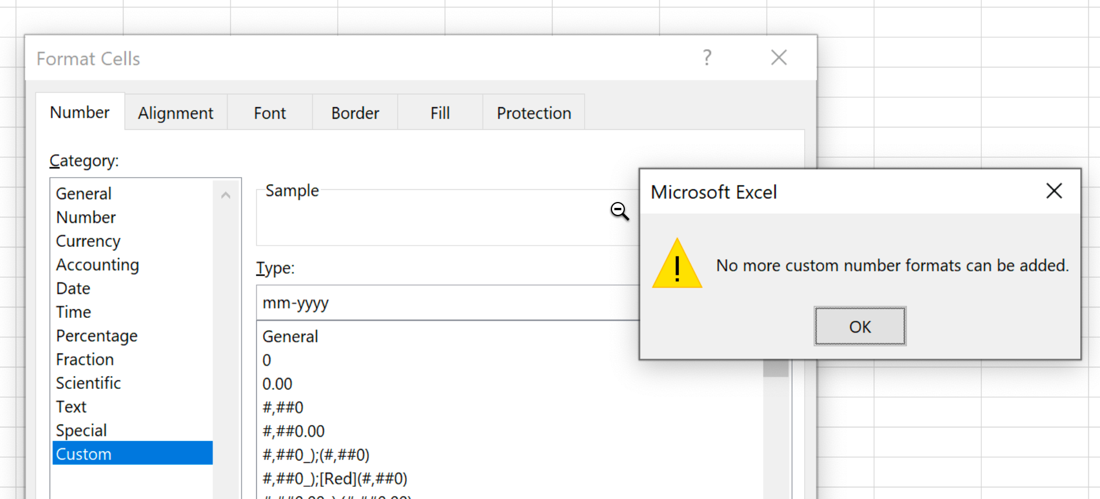The height and width of the screenshot is (499, 1100).
Task: Pick the #,##0_);[Red](#,##0) format
Action: (510, 479)
